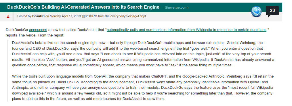Click the text 'reports The Verge. From the report:'
Viewport: 292px width, 106px height.
pos(35,35)
